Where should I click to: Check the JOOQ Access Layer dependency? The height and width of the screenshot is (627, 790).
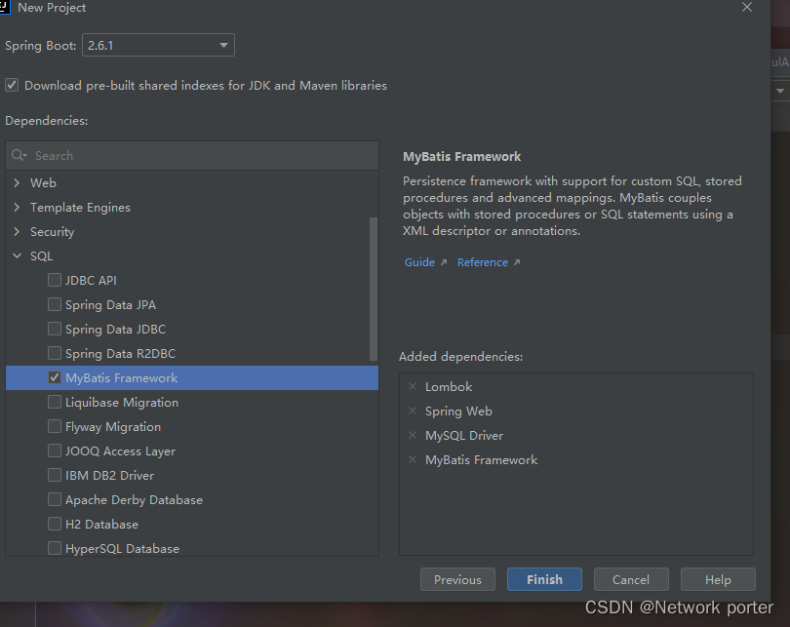pos(55,451)
